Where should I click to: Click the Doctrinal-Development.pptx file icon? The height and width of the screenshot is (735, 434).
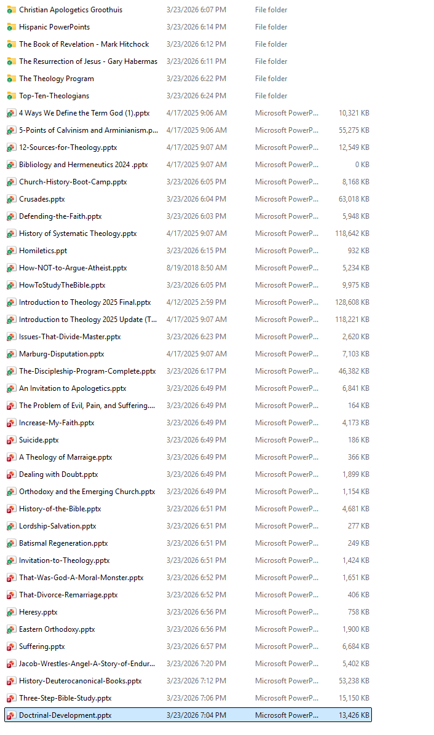[11, 715]
